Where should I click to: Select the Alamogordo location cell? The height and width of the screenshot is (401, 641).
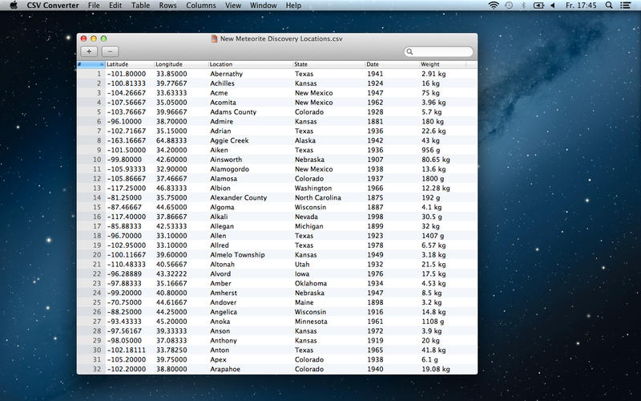232,169
